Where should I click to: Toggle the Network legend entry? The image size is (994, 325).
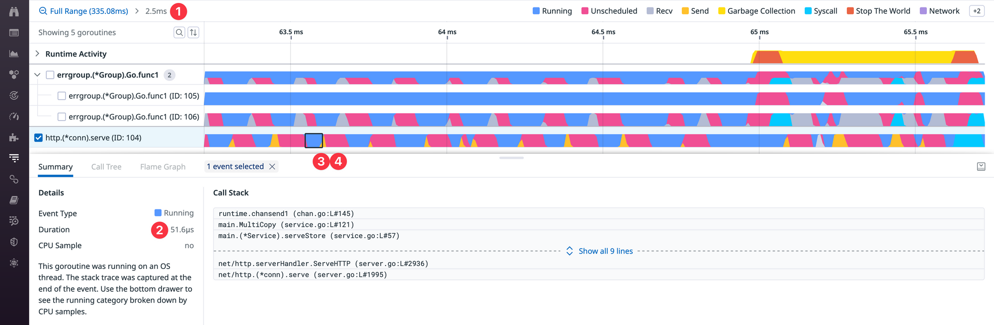point(940,11)
